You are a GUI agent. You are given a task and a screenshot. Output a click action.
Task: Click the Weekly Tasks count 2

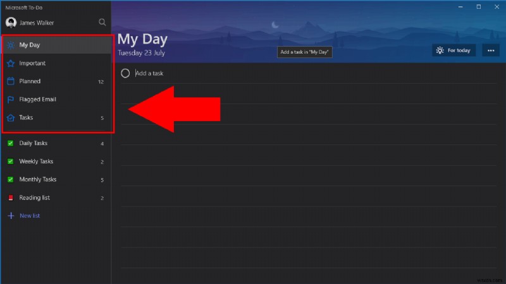click(x=102, y=162)
